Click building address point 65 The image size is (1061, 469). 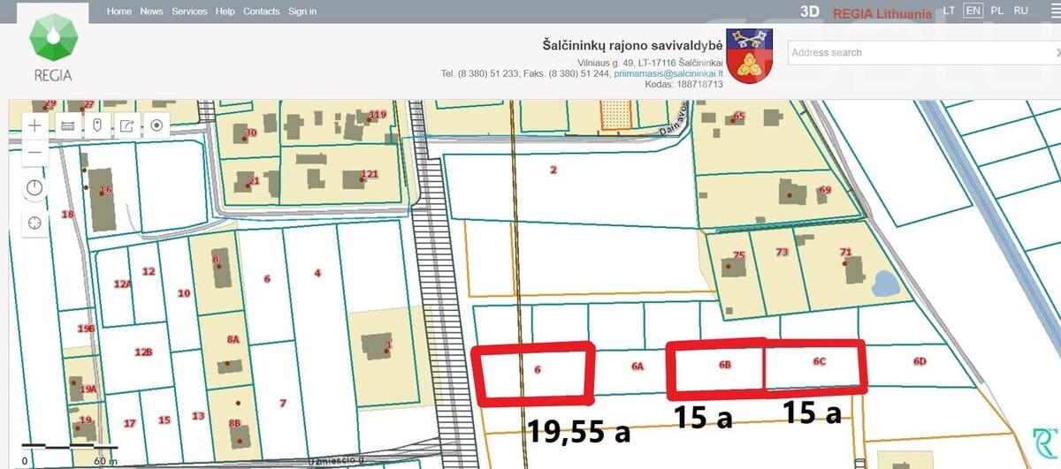click(x=739, y=116)
